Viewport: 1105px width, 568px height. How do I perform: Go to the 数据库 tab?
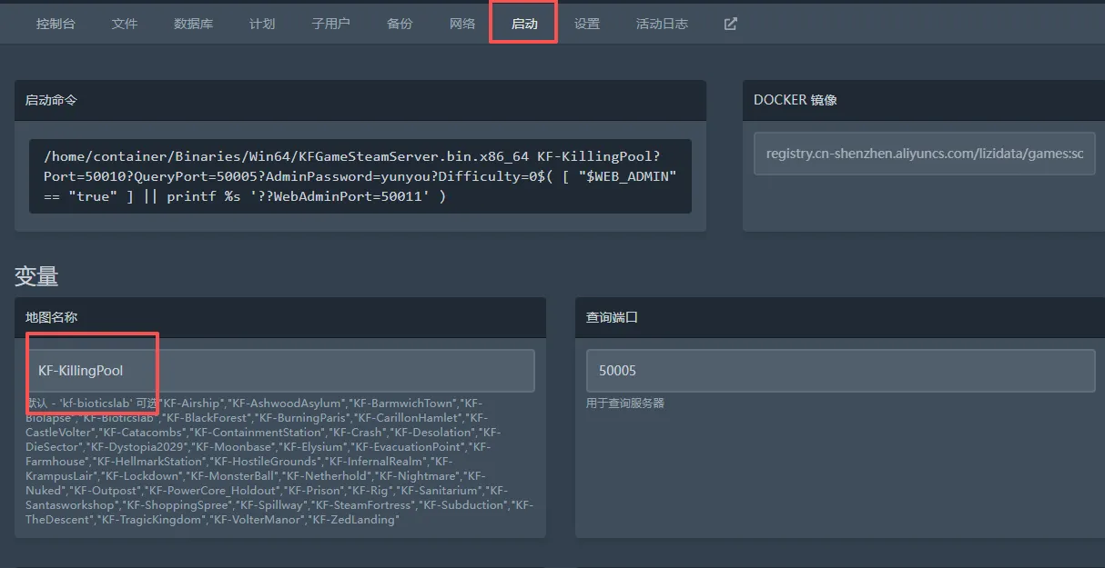[193, 24]
